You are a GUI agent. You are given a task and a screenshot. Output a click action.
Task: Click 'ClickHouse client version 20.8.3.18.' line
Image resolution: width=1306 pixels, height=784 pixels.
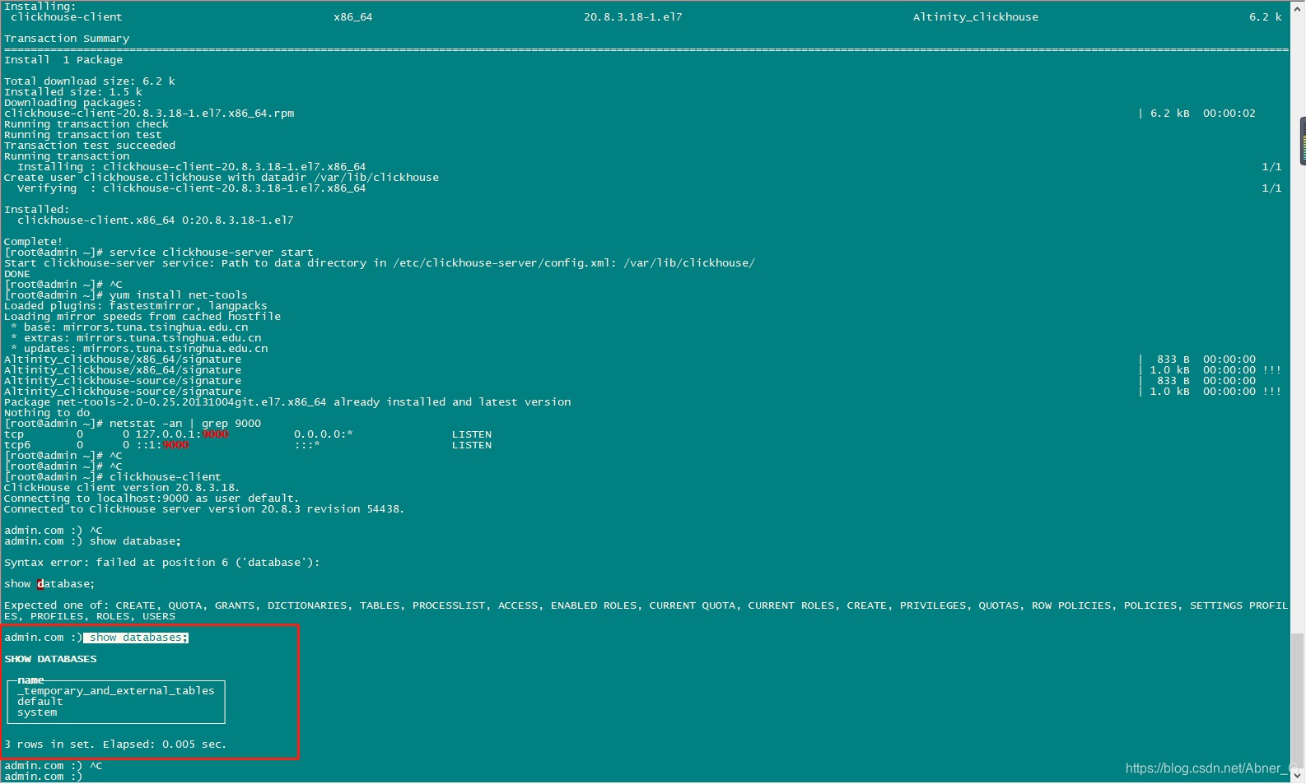coord(122,488)
